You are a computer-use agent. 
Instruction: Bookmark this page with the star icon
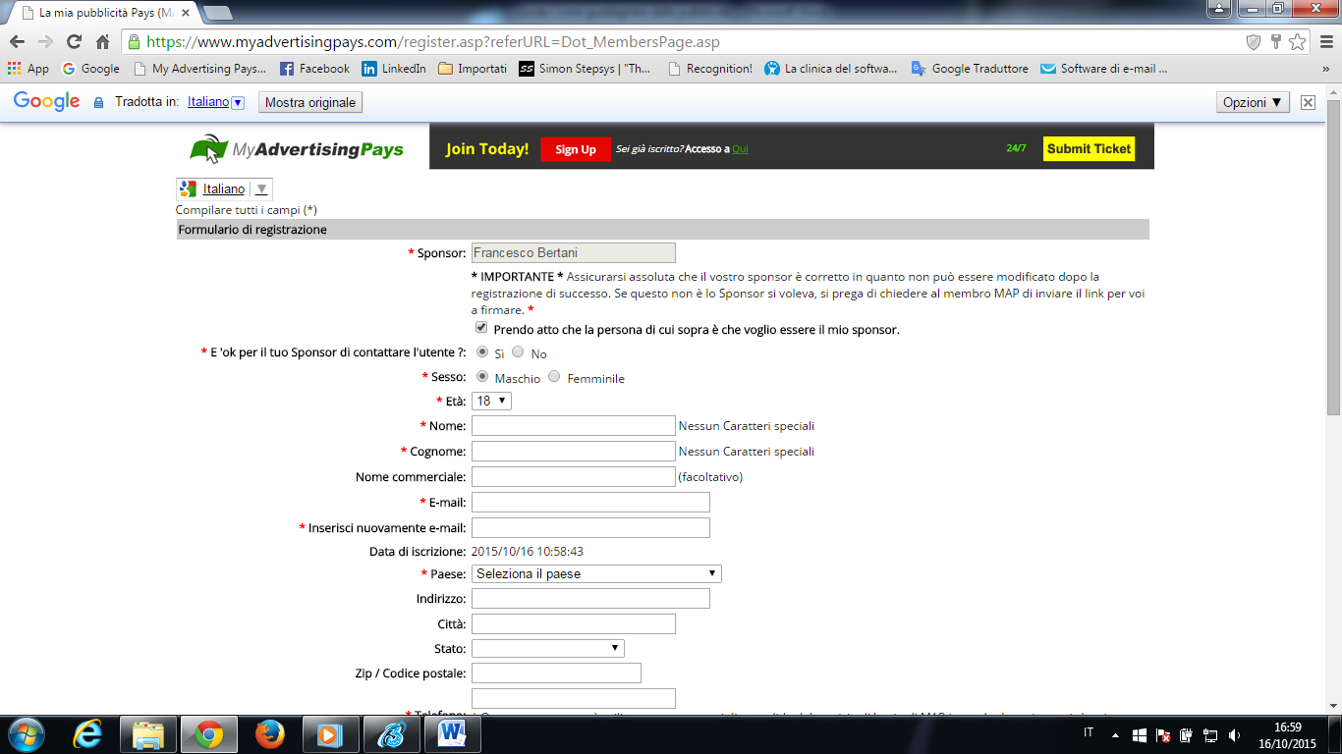(x=1298, y=42)
